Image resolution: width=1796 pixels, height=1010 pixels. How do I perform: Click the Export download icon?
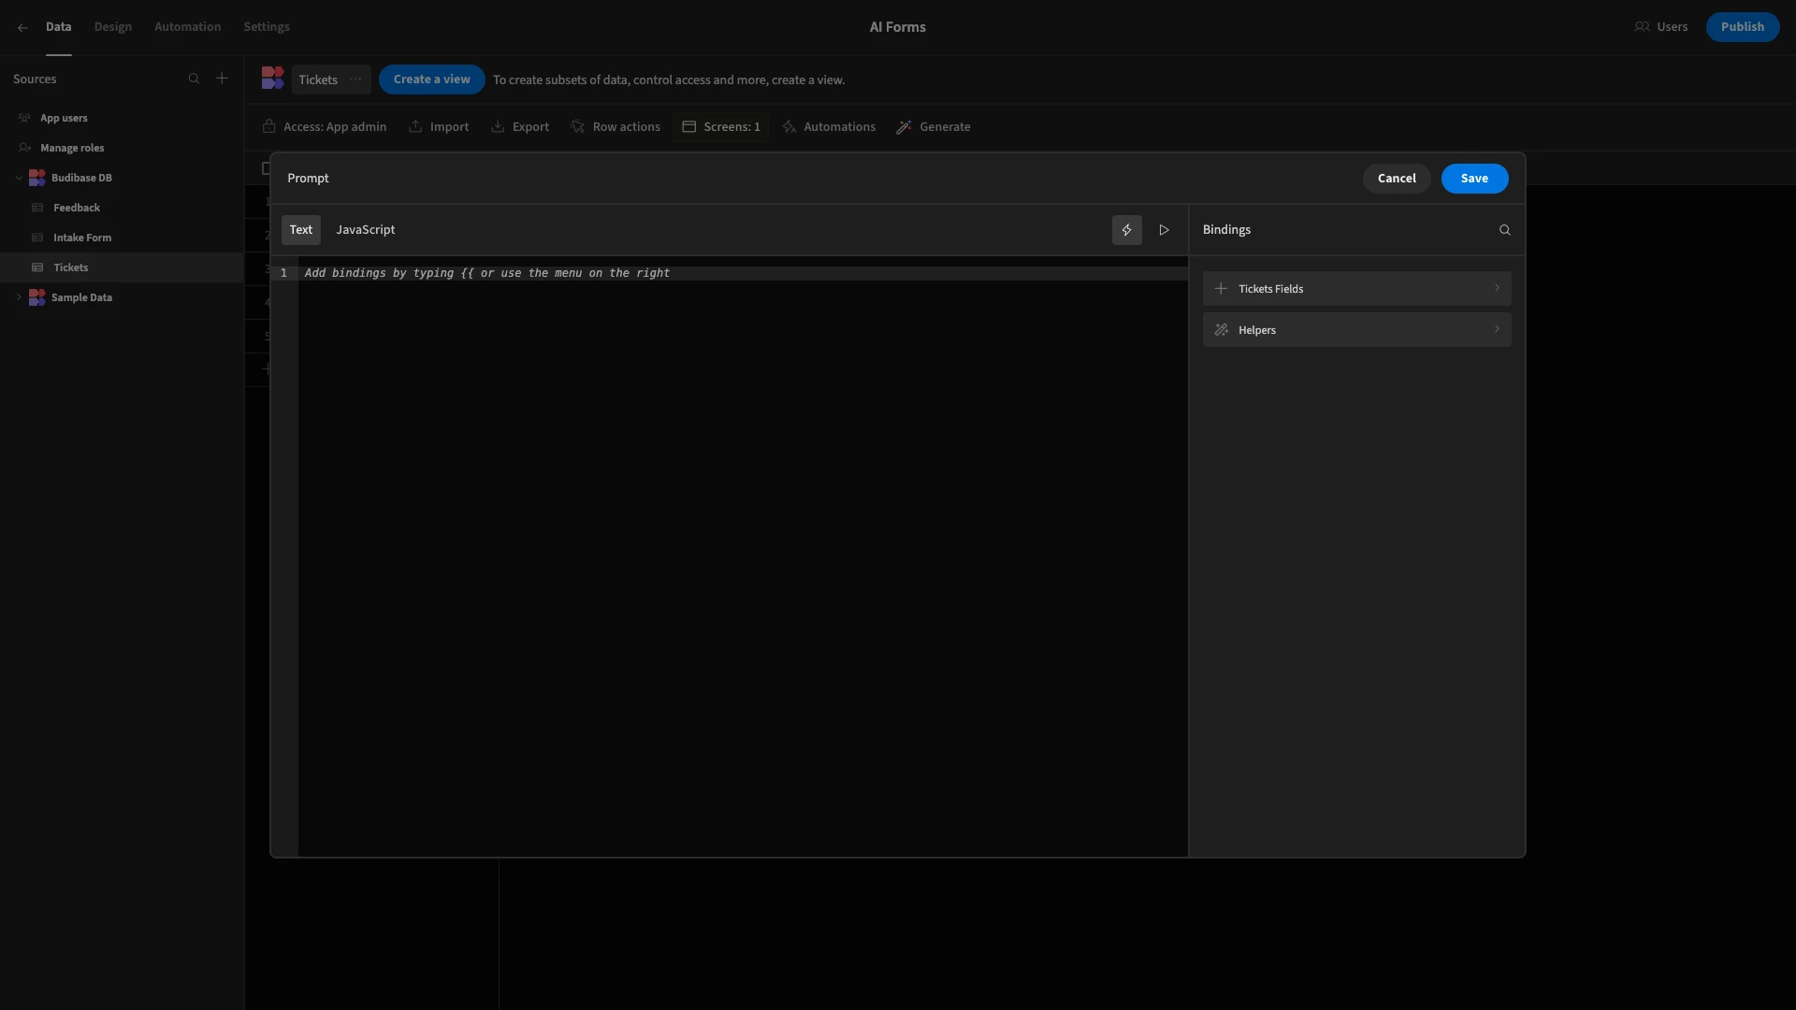[498, 126]
